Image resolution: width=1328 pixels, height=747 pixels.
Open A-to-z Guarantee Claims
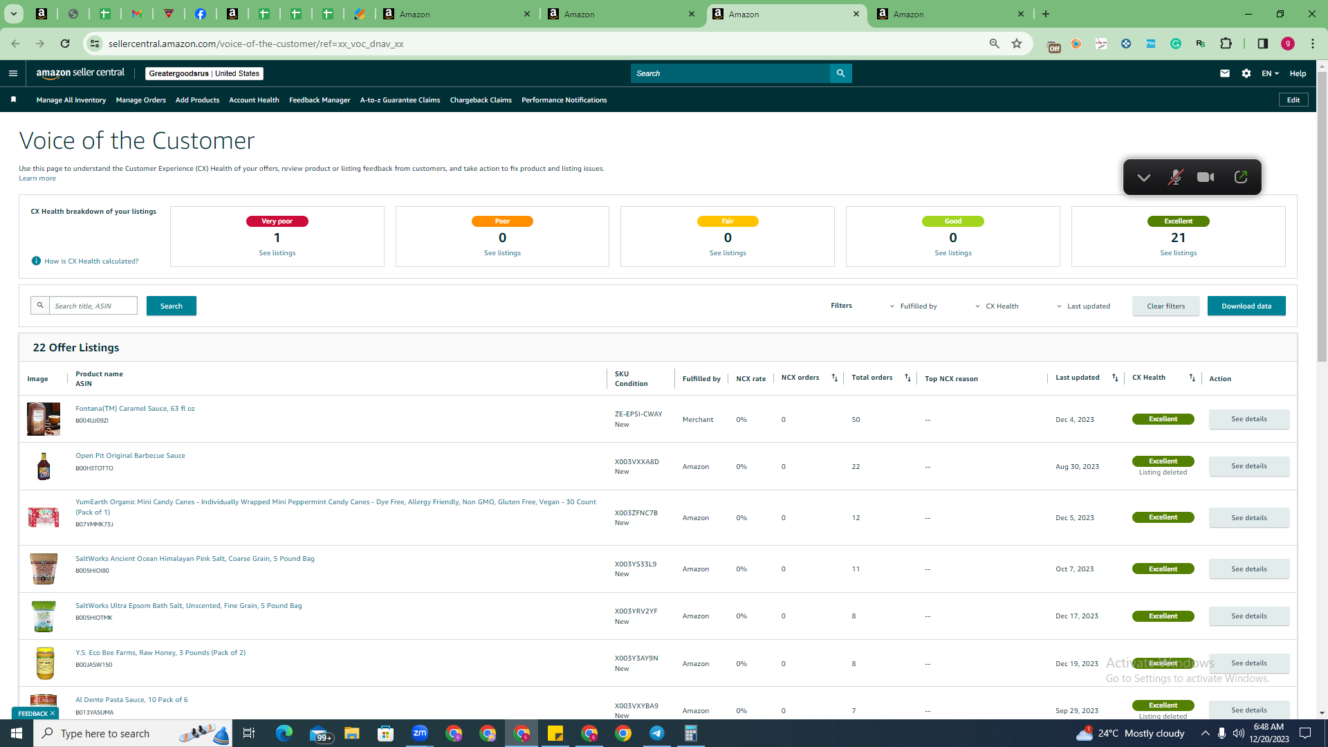(400, 100)
